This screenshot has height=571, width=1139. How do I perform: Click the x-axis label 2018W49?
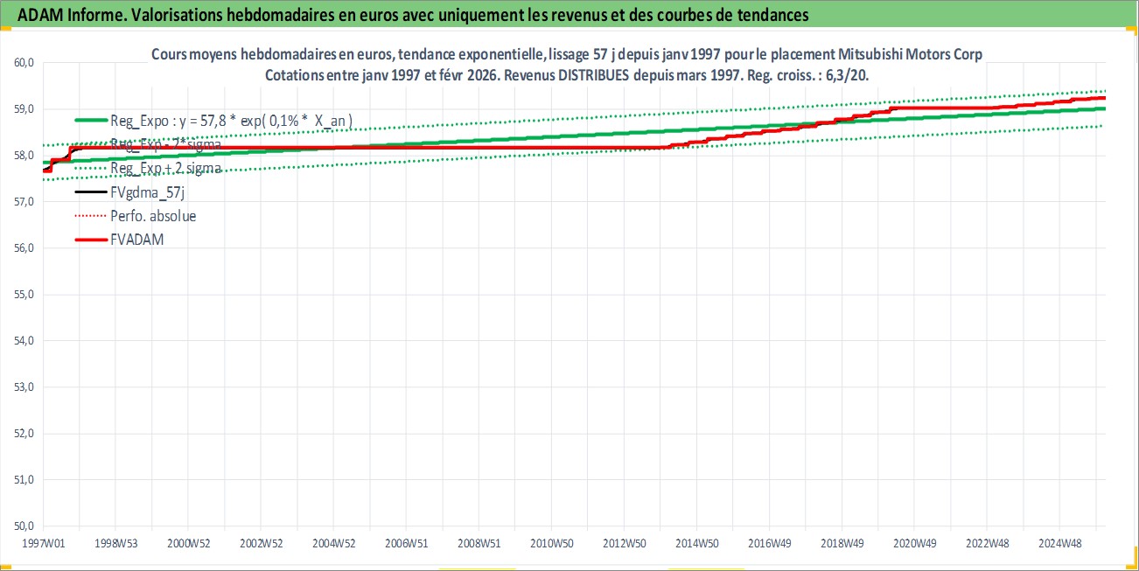point(842,544)
